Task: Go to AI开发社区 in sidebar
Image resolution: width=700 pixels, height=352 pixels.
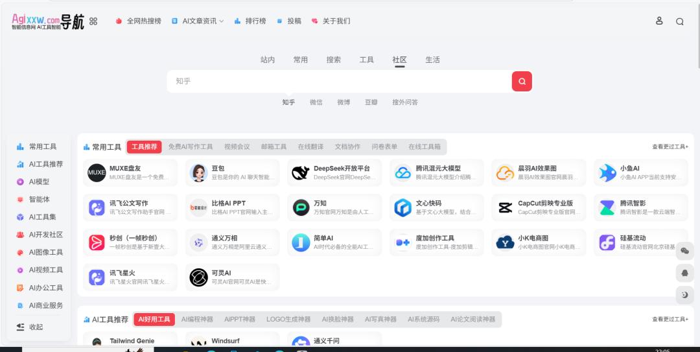Action: pyautogui.click(x=40, y=235)
